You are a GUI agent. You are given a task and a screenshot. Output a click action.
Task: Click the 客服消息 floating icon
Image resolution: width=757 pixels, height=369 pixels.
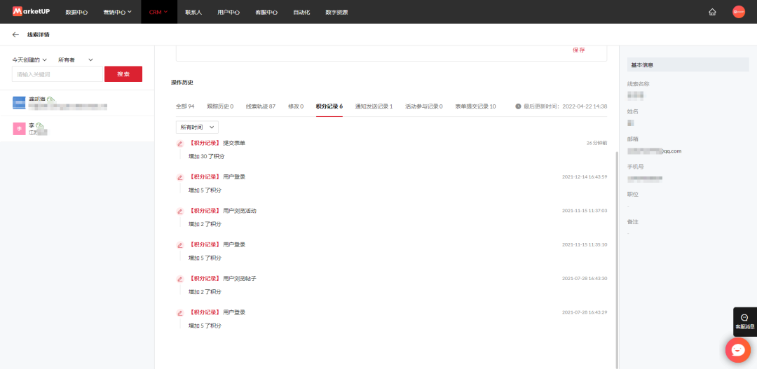click(744, 321)
